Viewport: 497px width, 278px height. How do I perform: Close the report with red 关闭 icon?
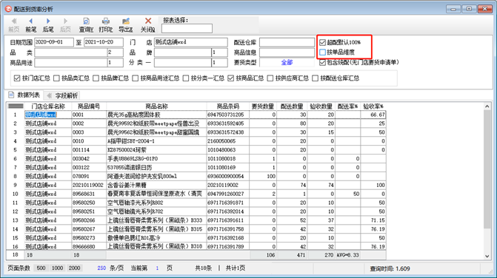tap(148, 21)
